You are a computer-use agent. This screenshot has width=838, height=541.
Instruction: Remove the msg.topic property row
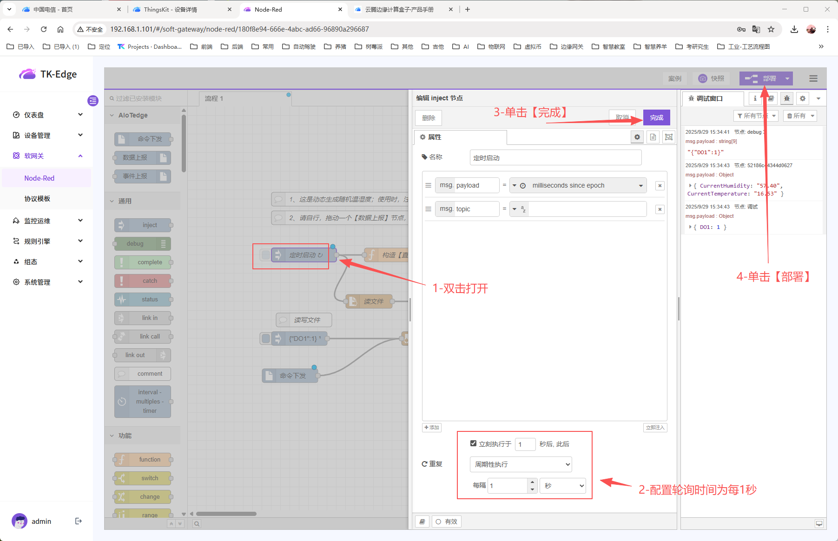pos(660,209)
